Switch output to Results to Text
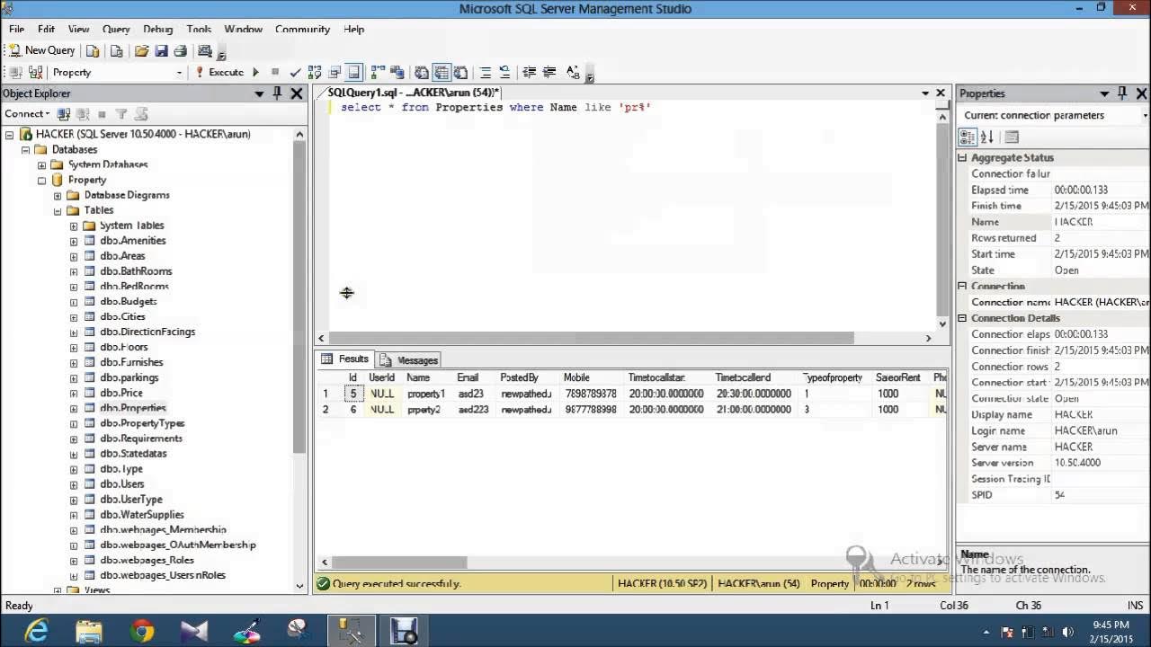 coord(422,72)
